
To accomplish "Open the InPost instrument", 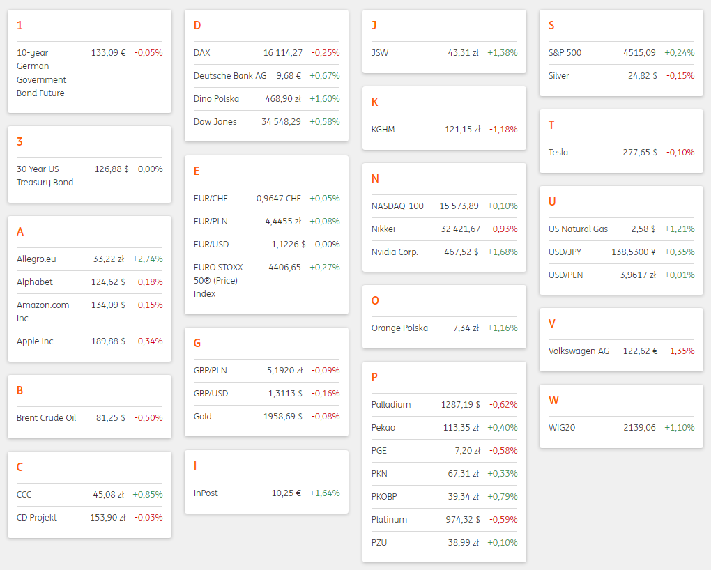I will [206, 493].
